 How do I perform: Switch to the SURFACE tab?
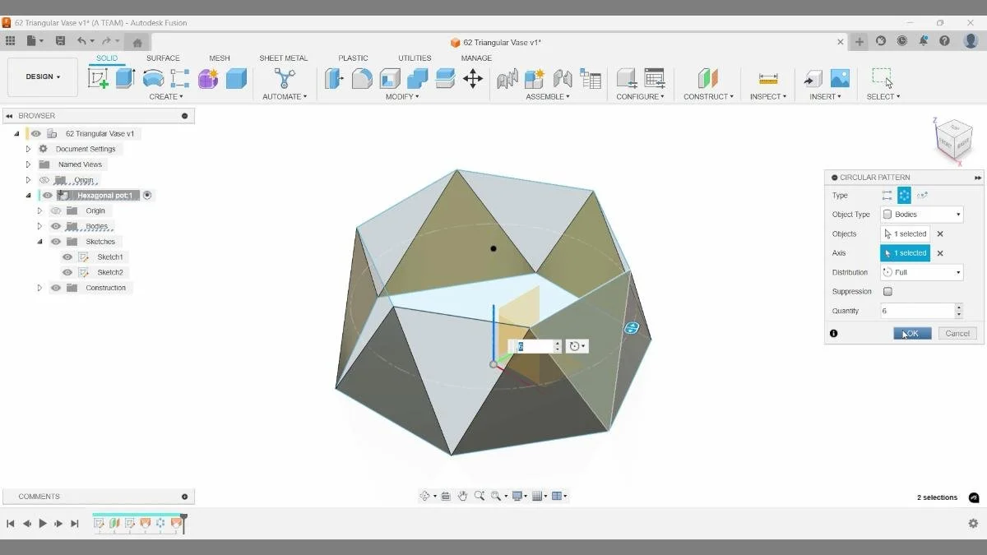163,58
